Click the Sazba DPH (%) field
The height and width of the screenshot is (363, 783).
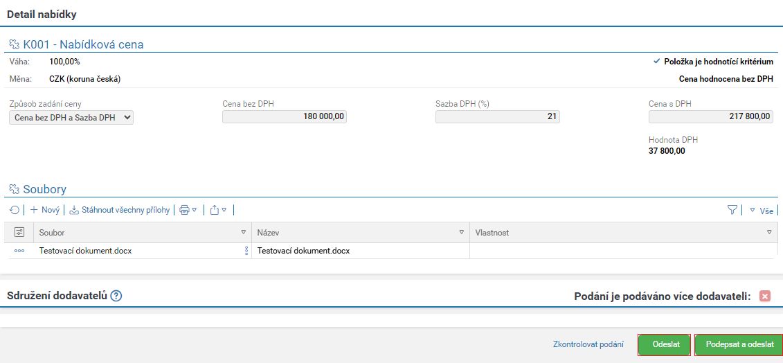tap(498, 116)
